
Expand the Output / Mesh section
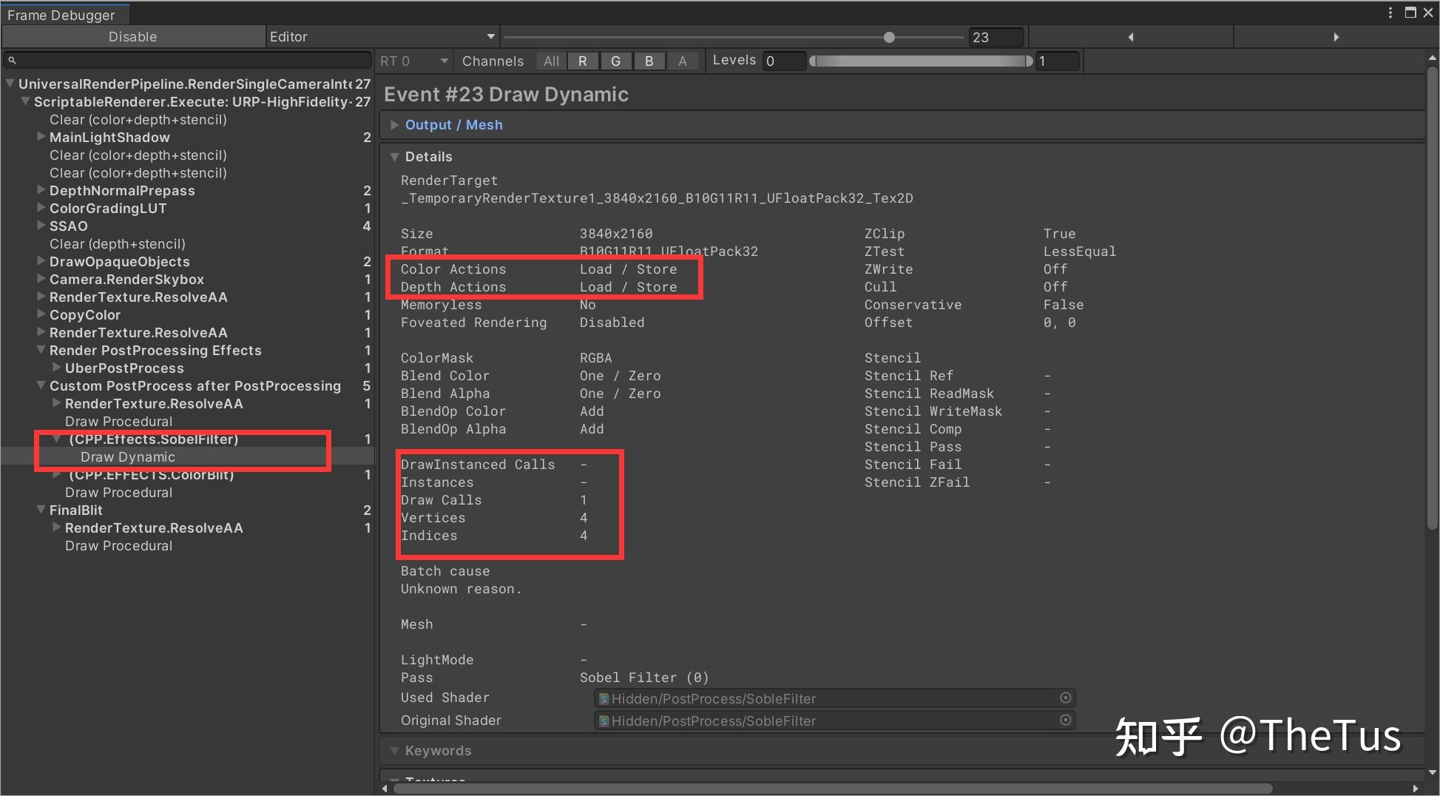click(395, 124)
